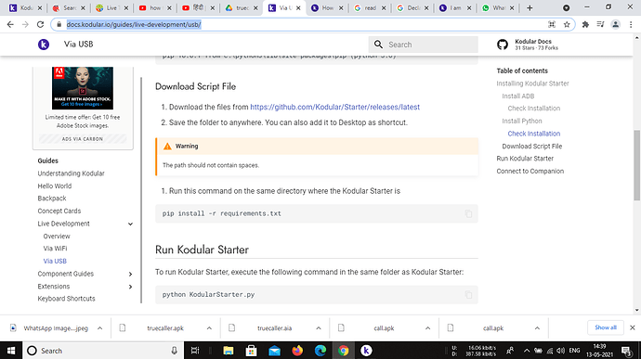Close the active Via USB tab
This screenshot has height=359, width=641.
(298, 7)
